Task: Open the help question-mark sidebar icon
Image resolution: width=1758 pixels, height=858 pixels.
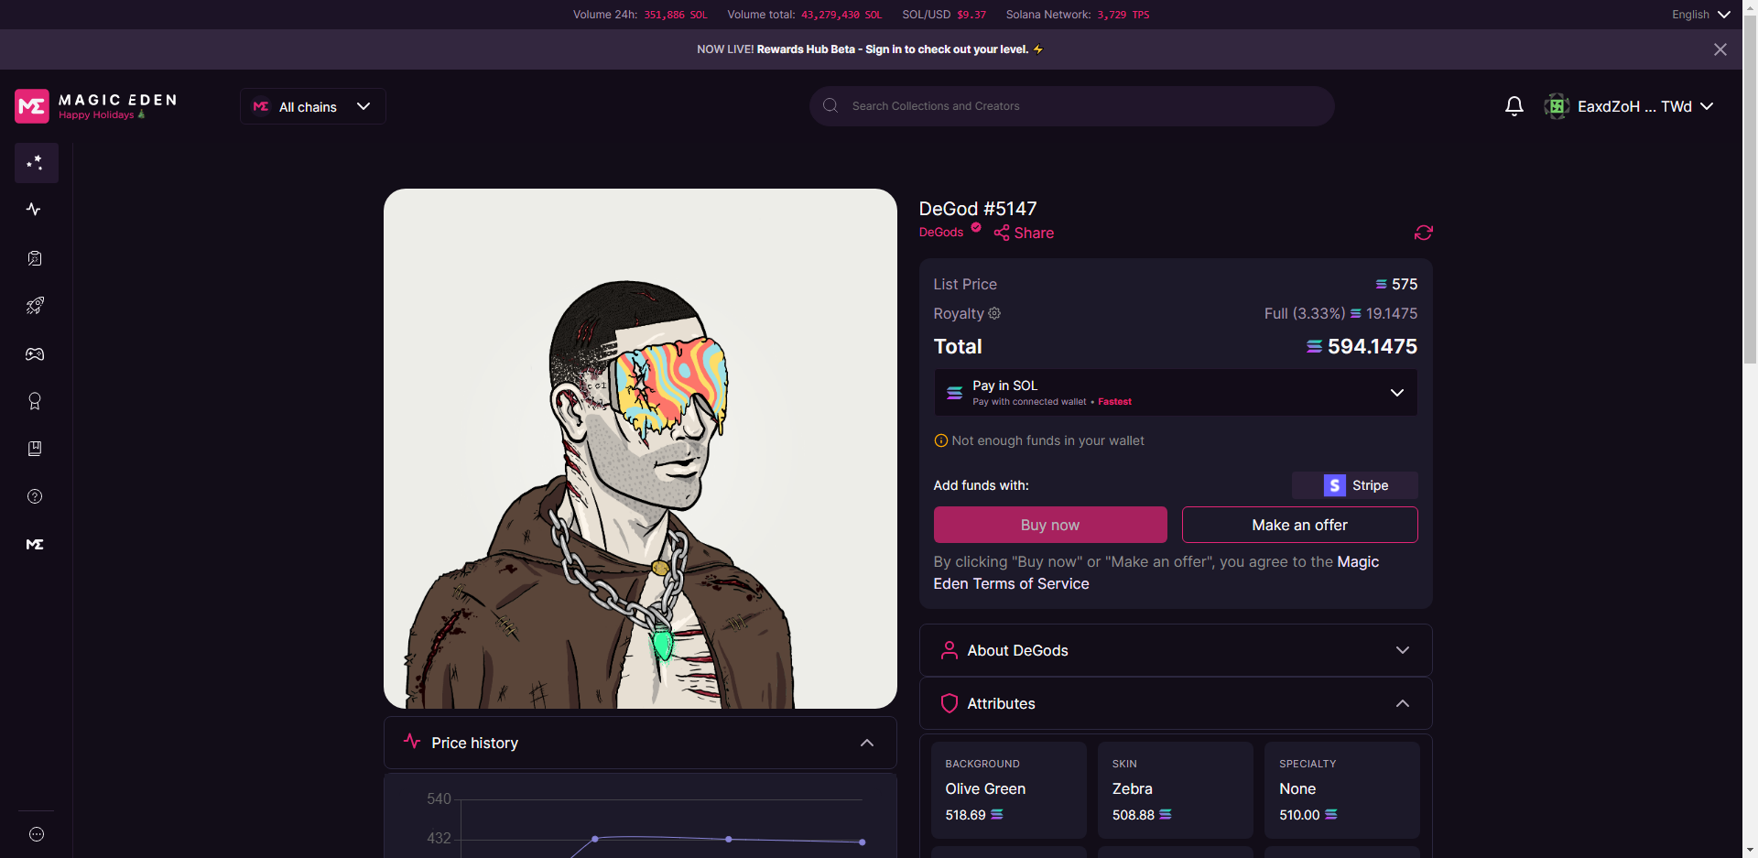Action: tap(35, 496)
